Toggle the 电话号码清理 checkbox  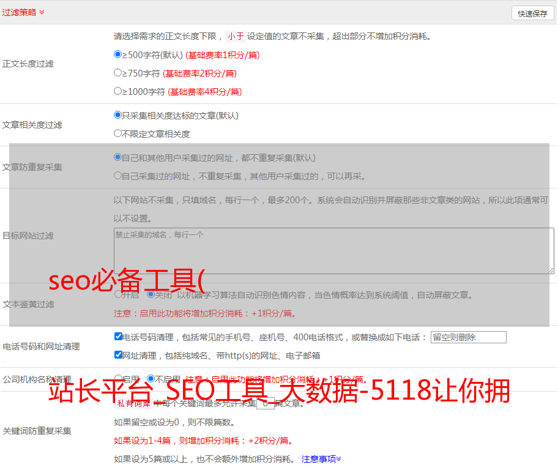(118, 337)
